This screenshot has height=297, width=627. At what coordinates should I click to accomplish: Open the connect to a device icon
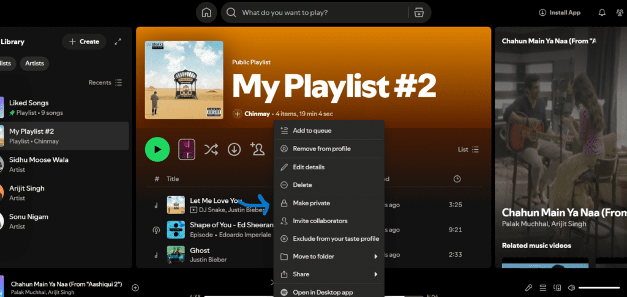[557, 287]
